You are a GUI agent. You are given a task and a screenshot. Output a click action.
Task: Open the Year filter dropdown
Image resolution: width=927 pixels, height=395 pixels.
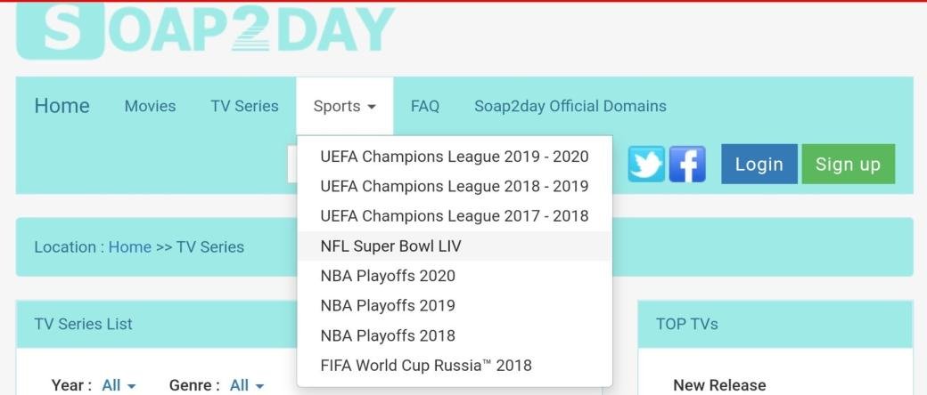click(x=119, y=385)
